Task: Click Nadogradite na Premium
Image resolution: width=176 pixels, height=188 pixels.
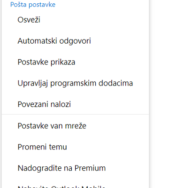Action: [x=76, y=168]
